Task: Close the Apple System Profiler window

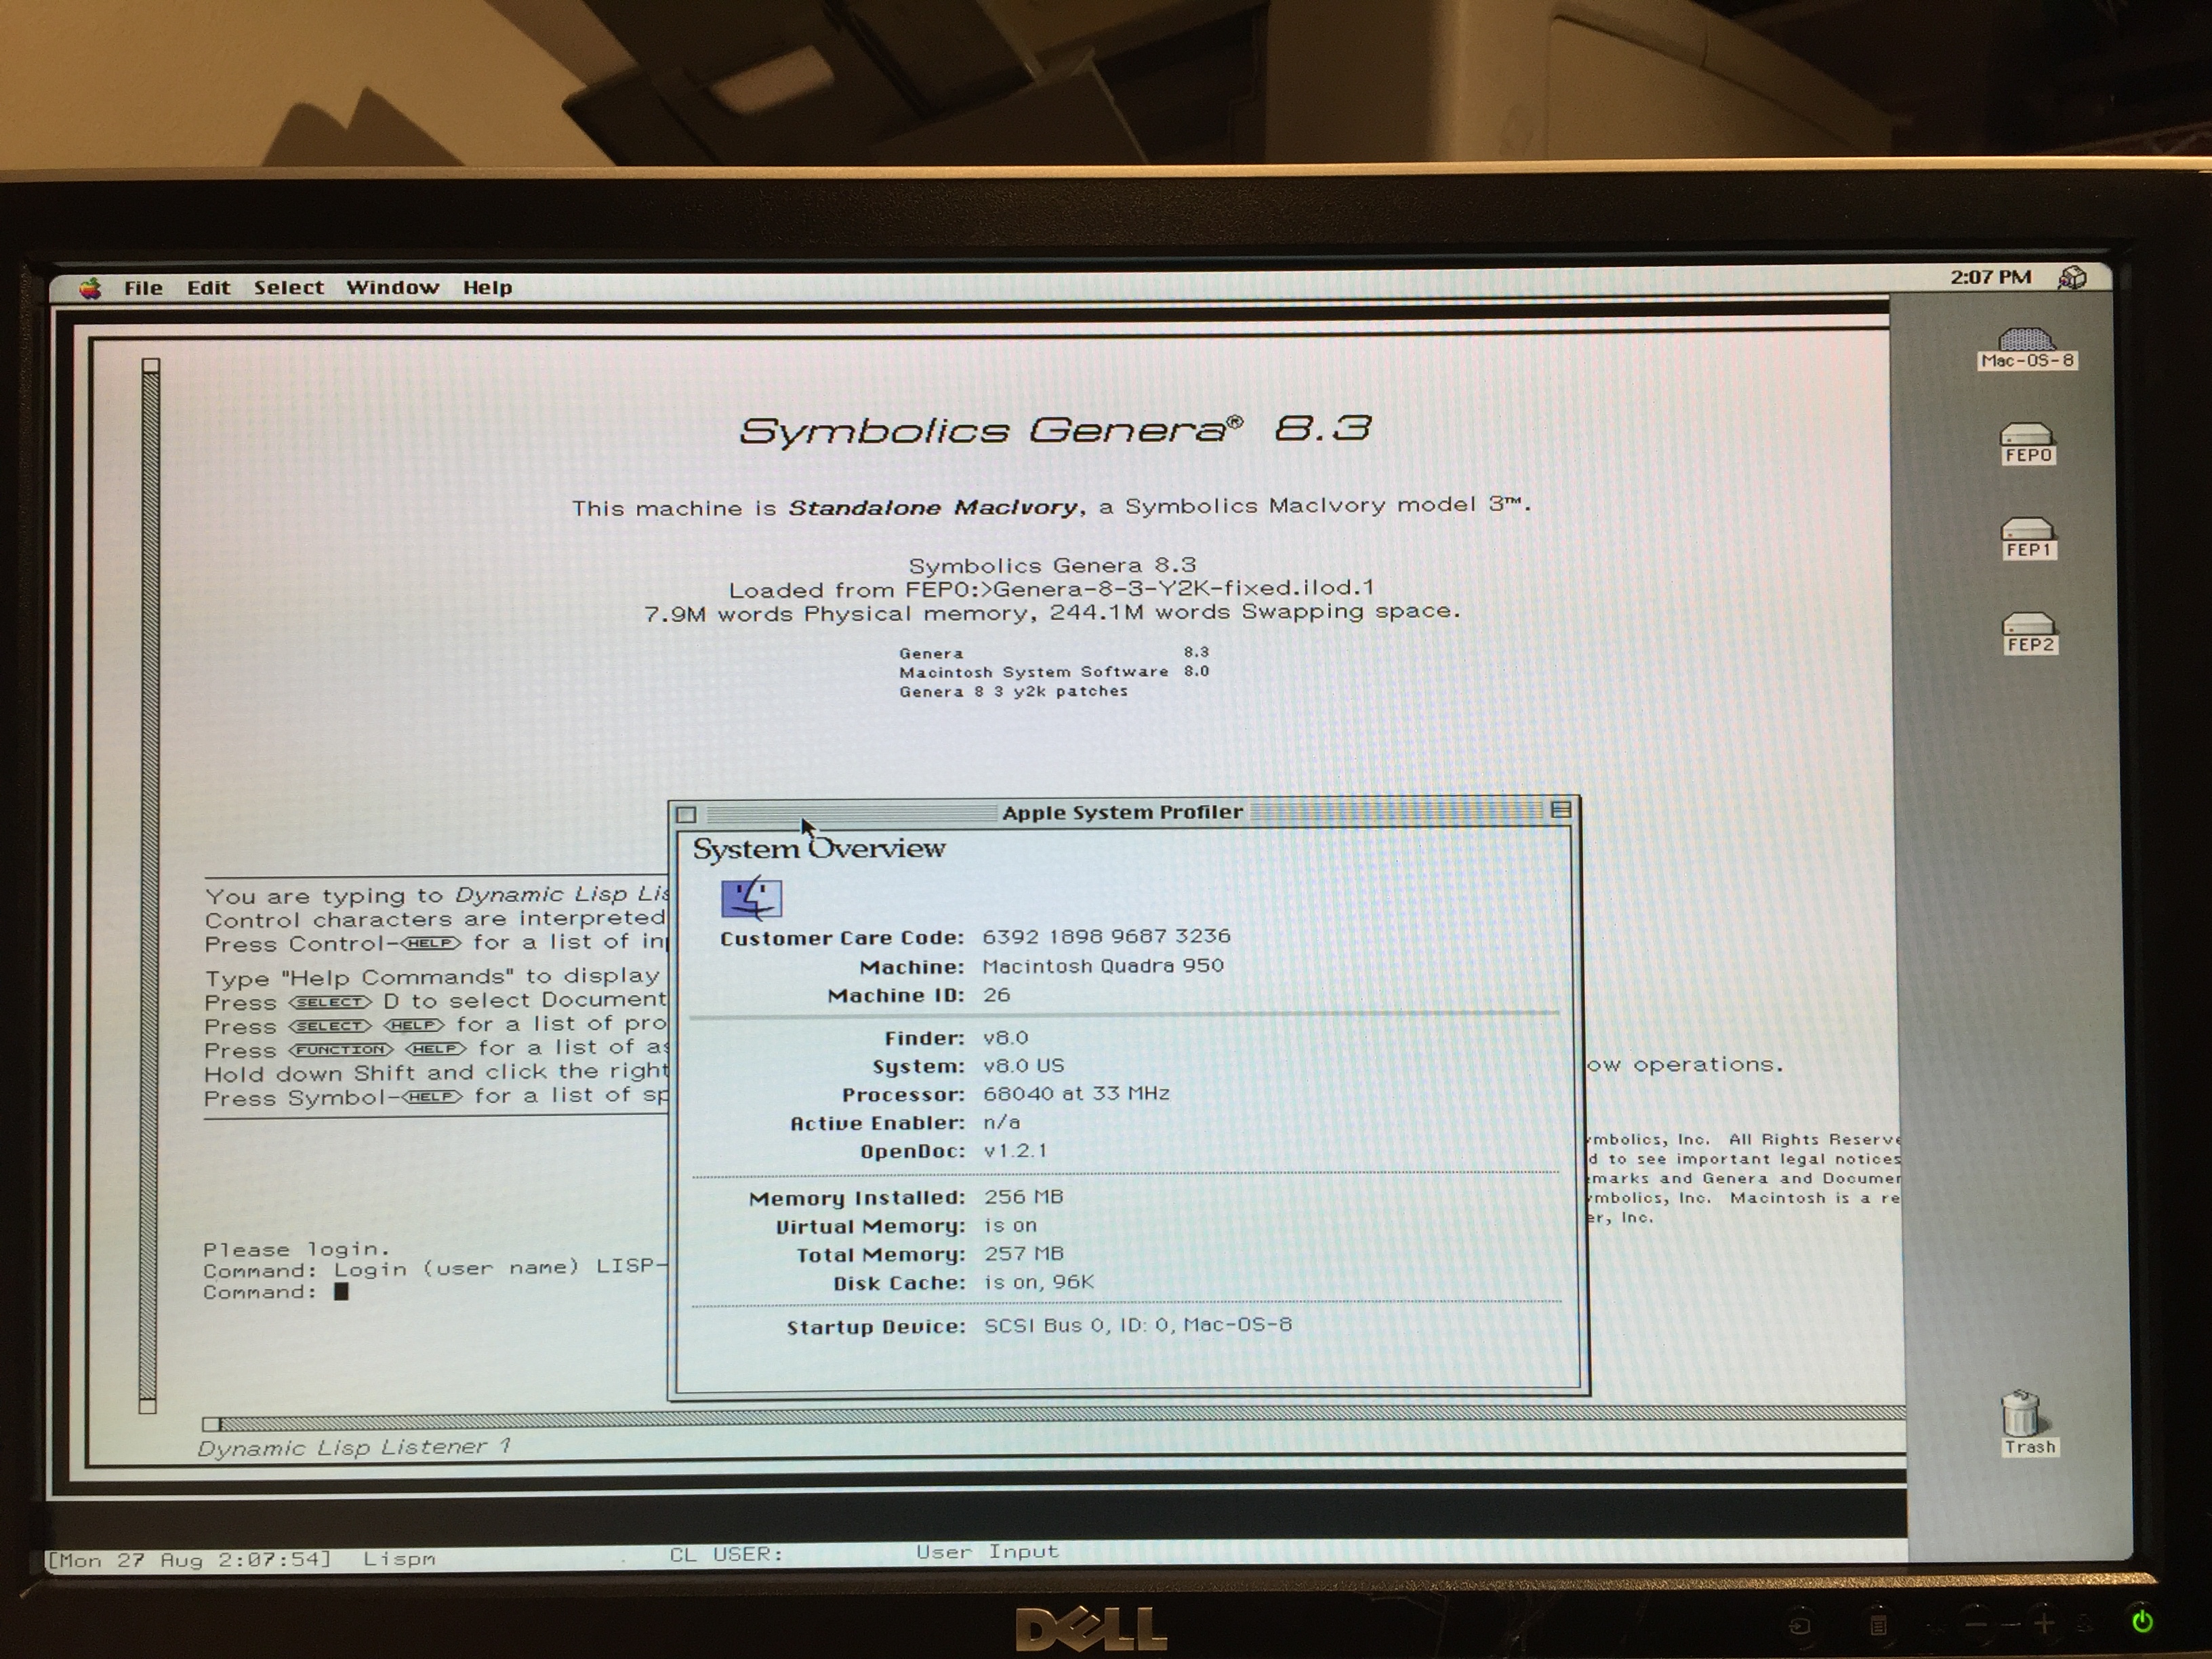Action: 686,814
